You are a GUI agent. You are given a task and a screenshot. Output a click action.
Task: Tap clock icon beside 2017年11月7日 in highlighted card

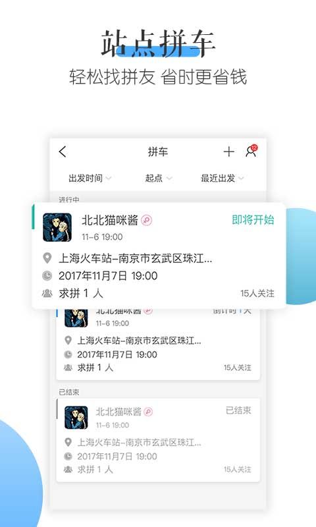coord(47,276)
